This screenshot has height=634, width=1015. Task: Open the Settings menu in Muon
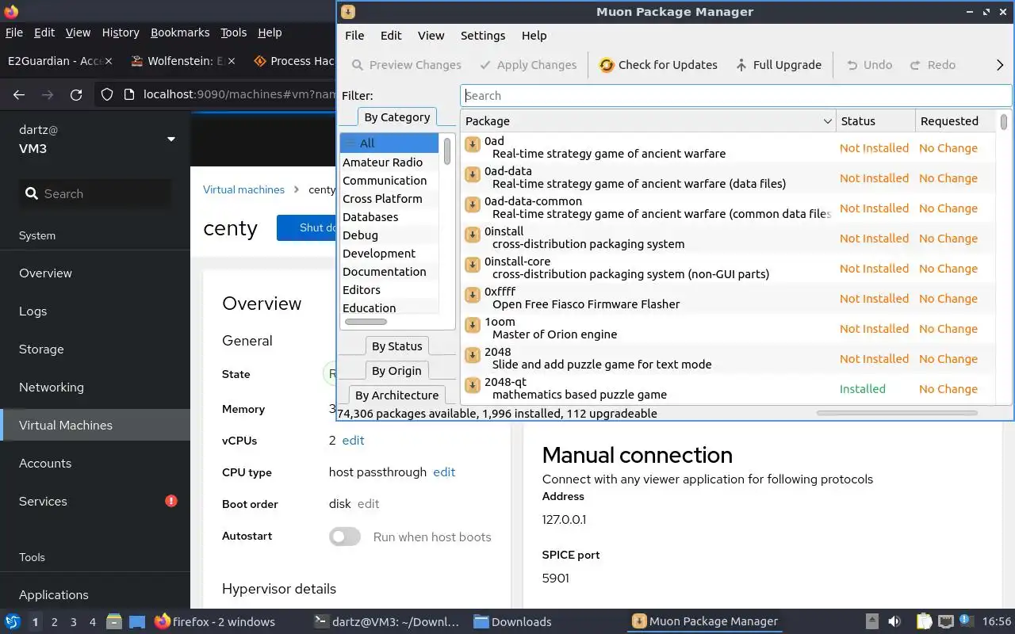(x=483, y=36)
